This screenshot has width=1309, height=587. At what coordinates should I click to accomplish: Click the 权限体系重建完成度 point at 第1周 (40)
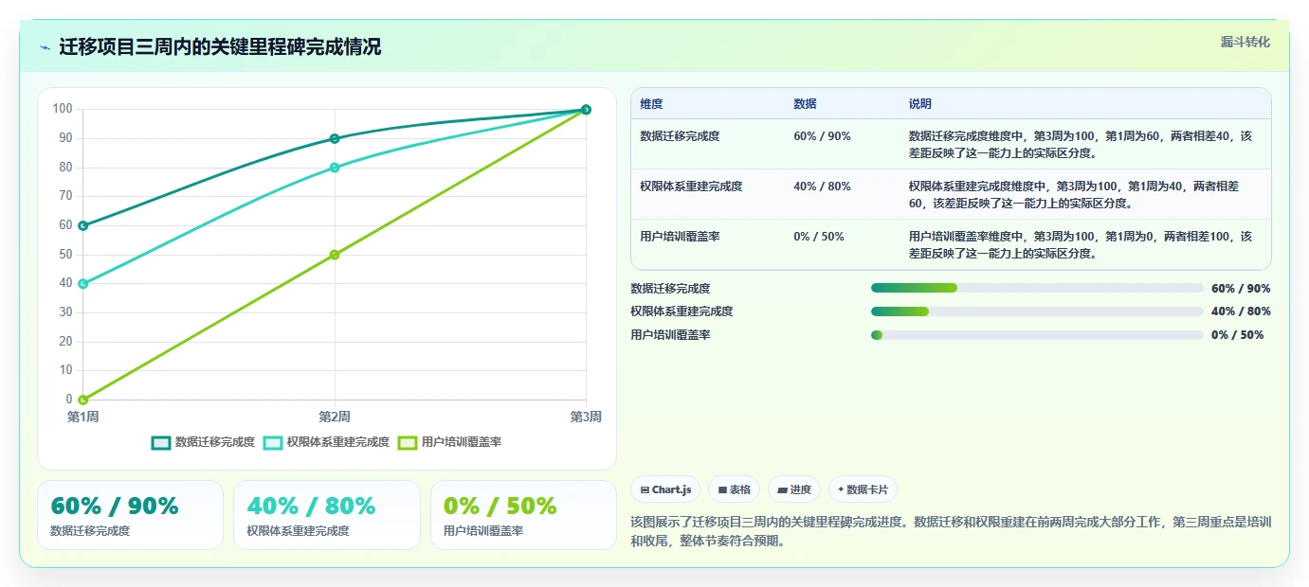click(83, 283)
